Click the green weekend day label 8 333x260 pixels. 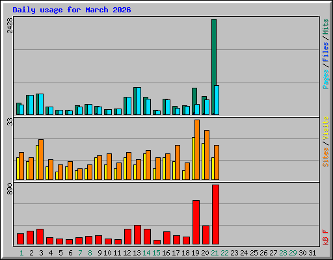90,253
